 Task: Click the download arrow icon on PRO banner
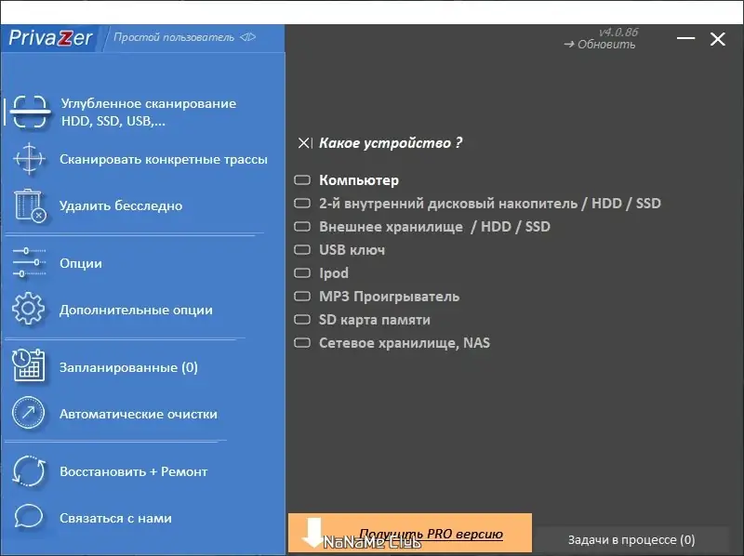click(313, 532)
